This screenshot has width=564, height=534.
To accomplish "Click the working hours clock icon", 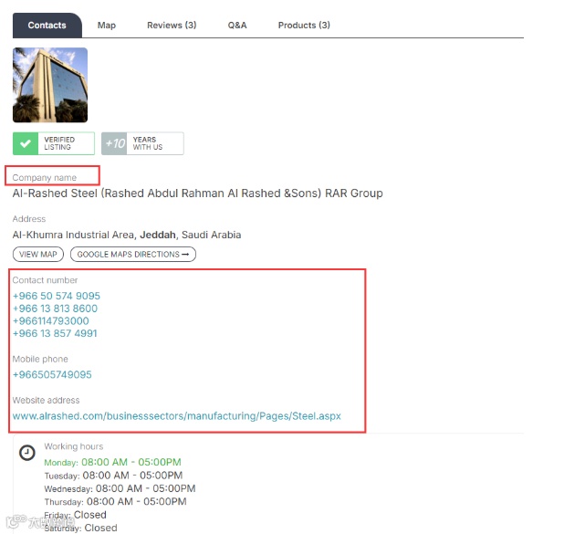I will [27, 453].
